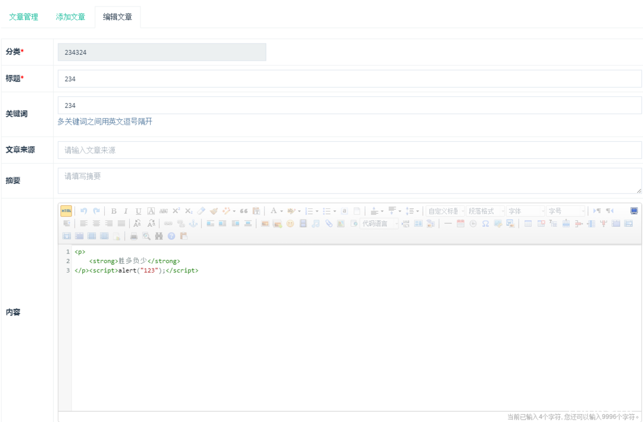Click the insert table icon
643x422 pixels.
click(528, 224)
